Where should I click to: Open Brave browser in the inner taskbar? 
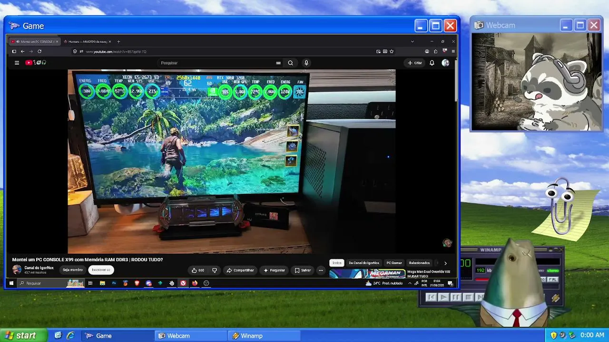click(x=137, y=283)
